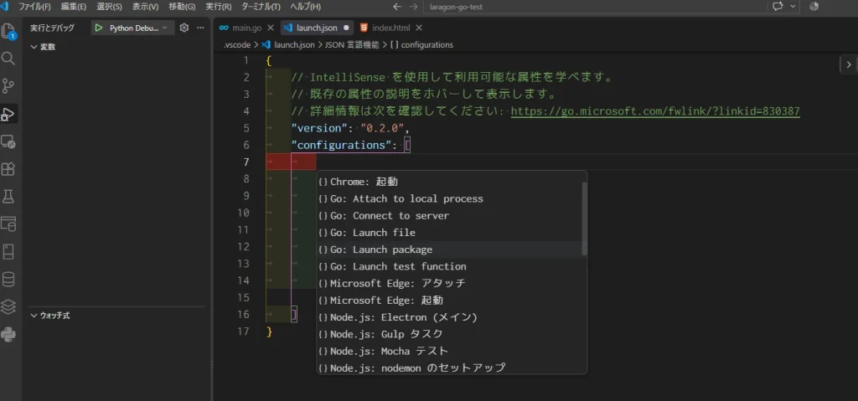Go back with the left arrow
This screenshot has width=858, height=401.
point(397,7)
